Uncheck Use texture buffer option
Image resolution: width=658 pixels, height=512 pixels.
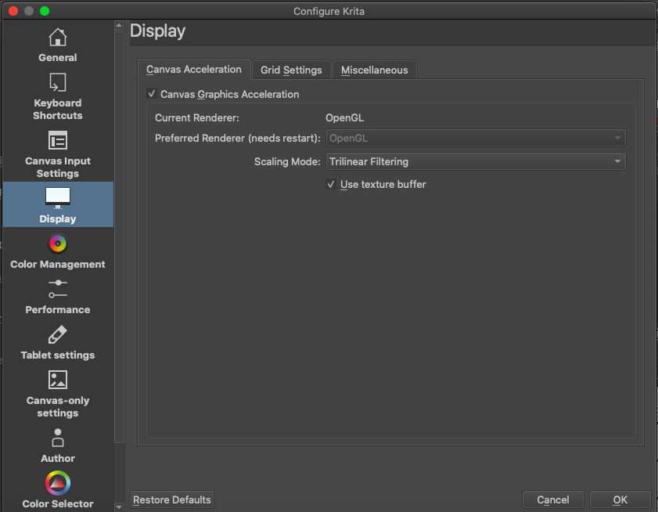tap(331, 185)
